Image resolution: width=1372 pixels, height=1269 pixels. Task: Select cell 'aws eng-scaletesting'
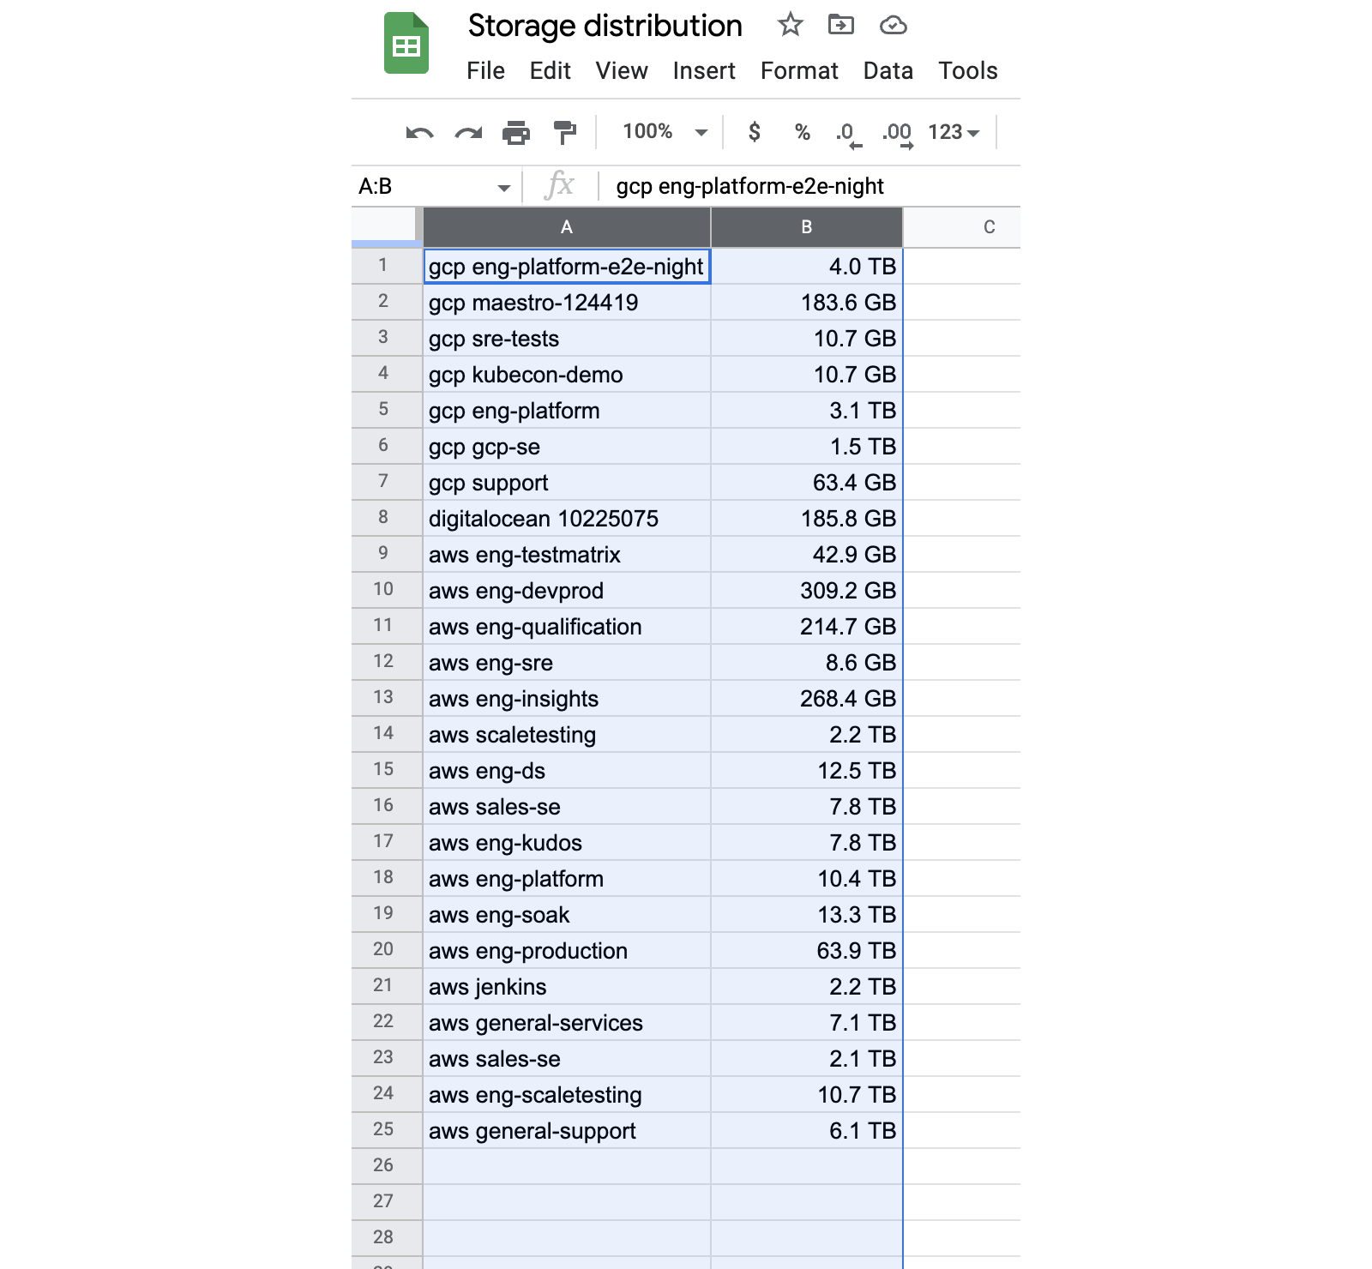[x=567, y=1094]
